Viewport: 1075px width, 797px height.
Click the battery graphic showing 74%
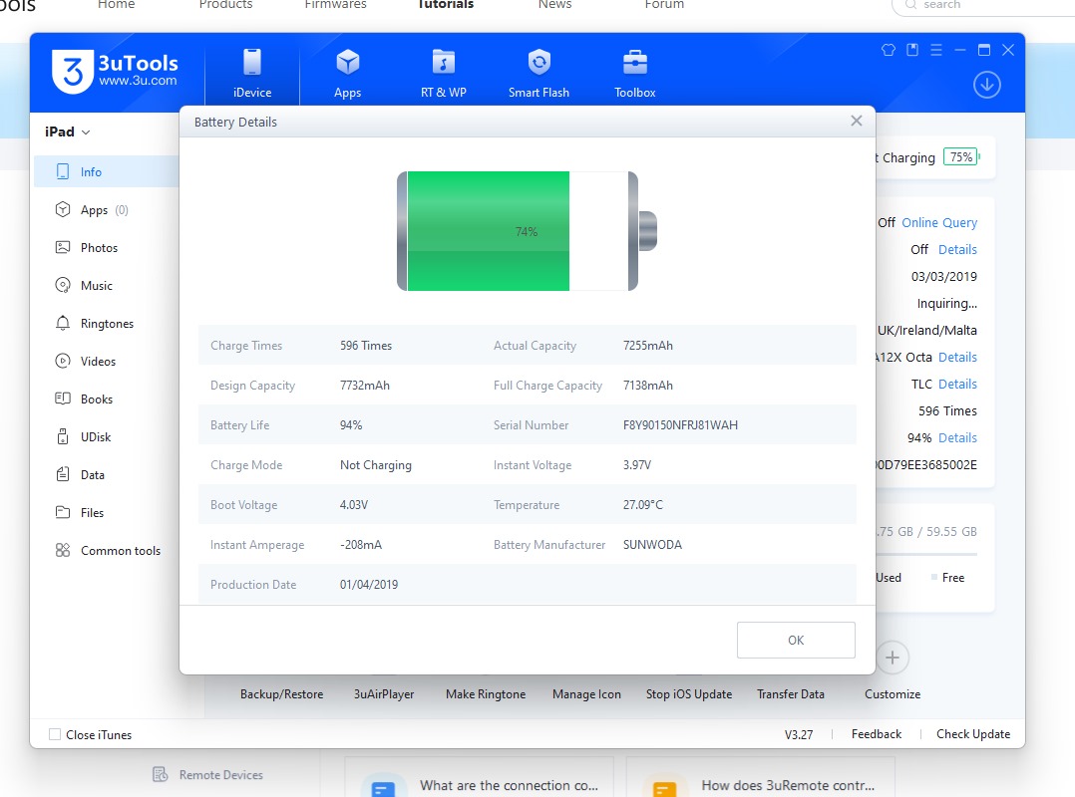pos(527,231)
